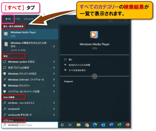Viewport: 156px width, 131px height.
Task: Click search icon beside windows10 ダウンロード
Action: point(5,115)
